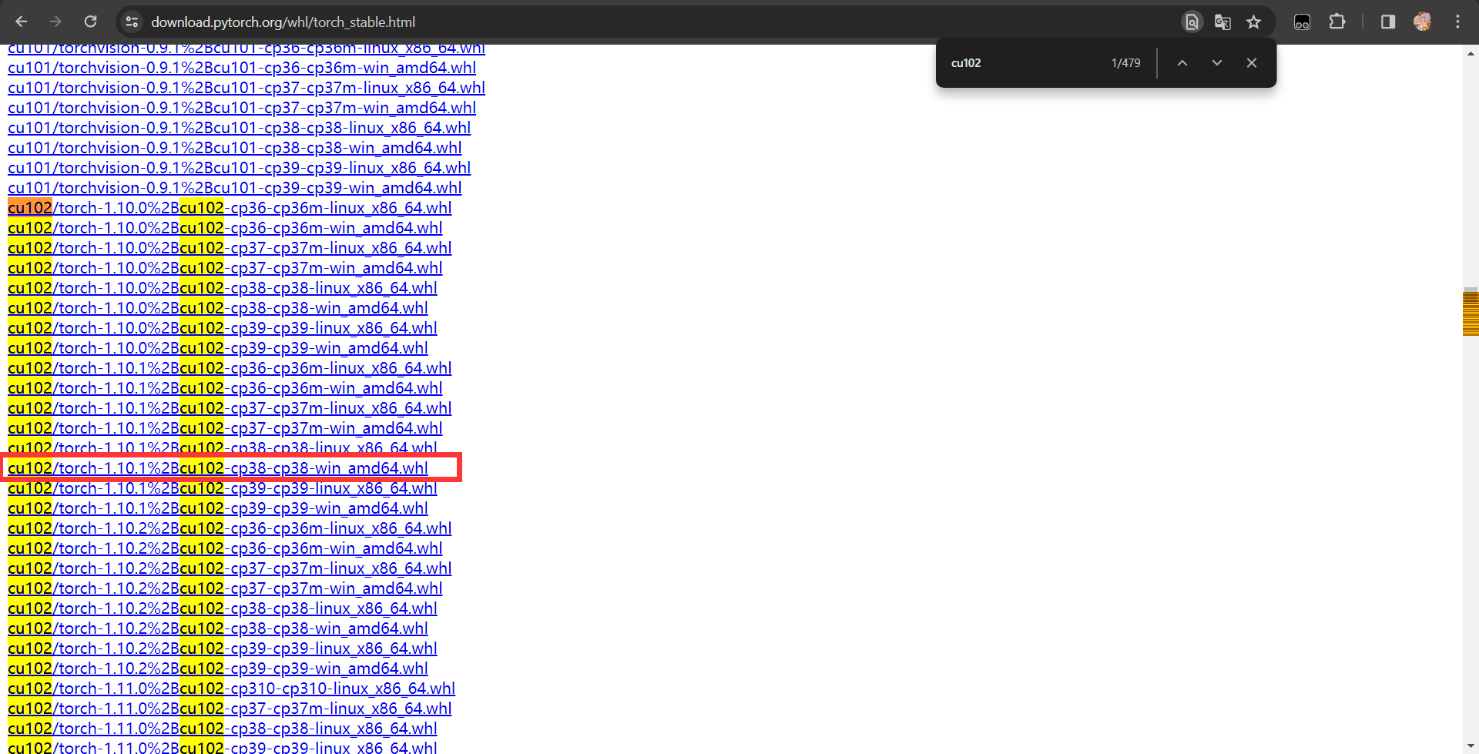The width and height of the screenshot is (1479, 754).
Task: Reload the current page
Action: [90, 22]
